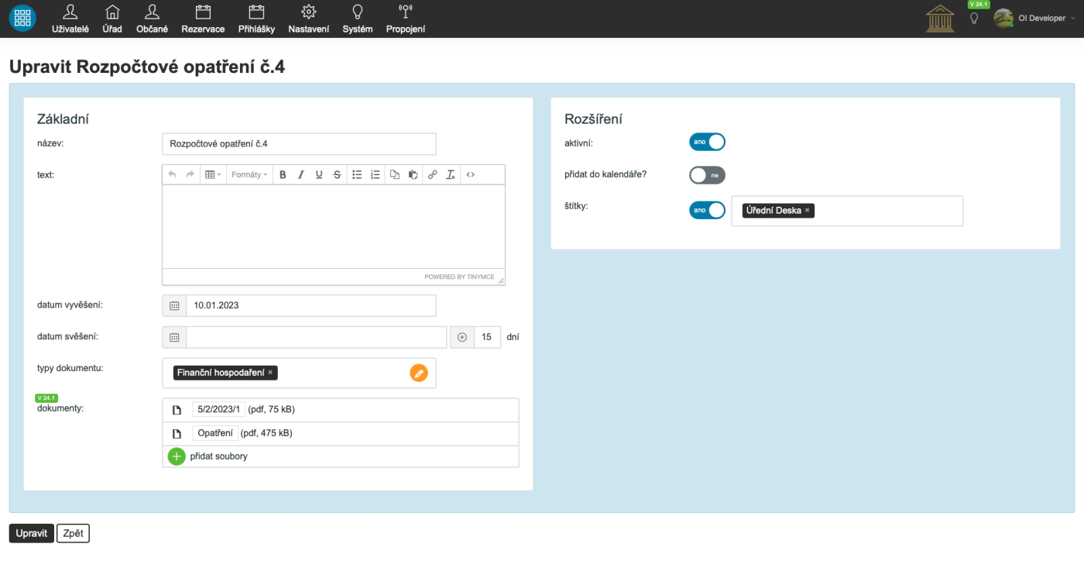Insert a numbered list

[x=376, y=174]
